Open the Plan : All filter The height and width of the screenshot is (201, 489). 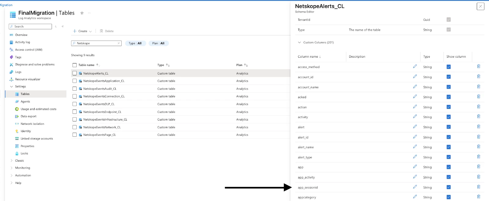click(x=158, y=43)
